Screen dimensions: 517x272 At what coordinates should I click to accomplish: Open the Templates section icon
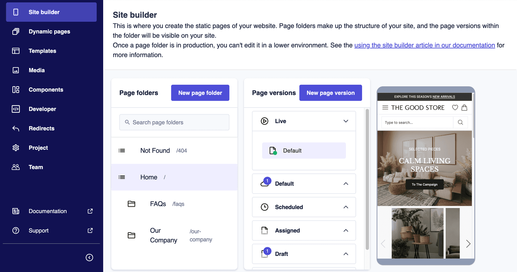coord(16,51)
